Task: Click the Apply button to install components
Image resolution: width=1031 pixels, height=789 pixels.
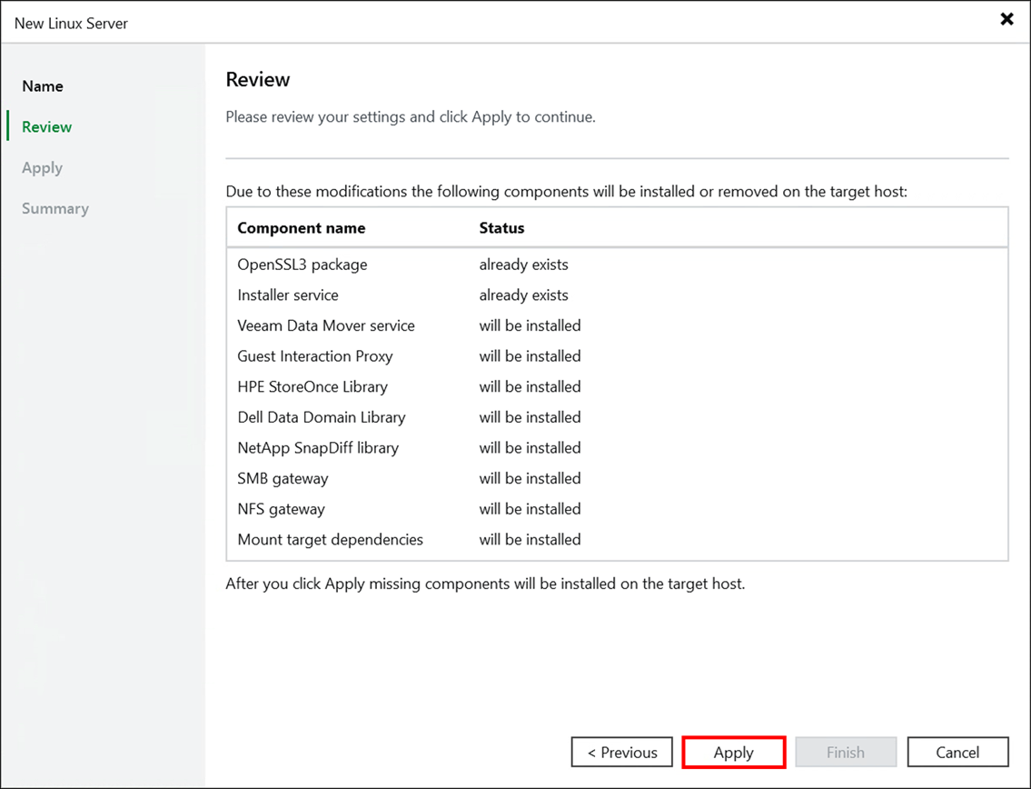Action: [733, 752]
